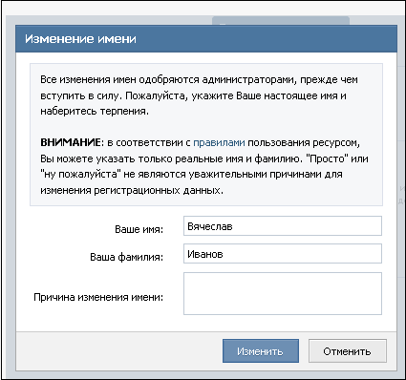The width and height of the screenshot is (406, 380).
Task: Click the notice paragraph about administrators approving names
Action: pos(199,95)
